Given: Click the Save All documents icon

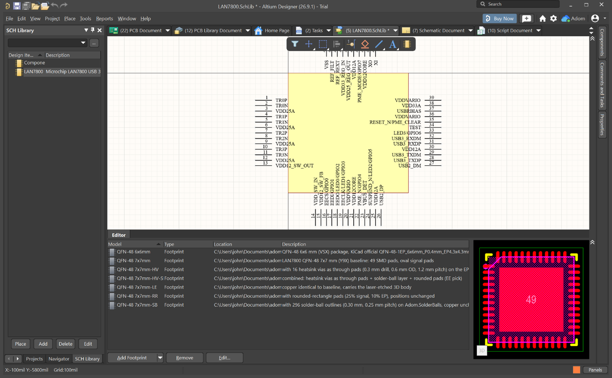Looking at the screenshot, I should (x=26, y=6).
